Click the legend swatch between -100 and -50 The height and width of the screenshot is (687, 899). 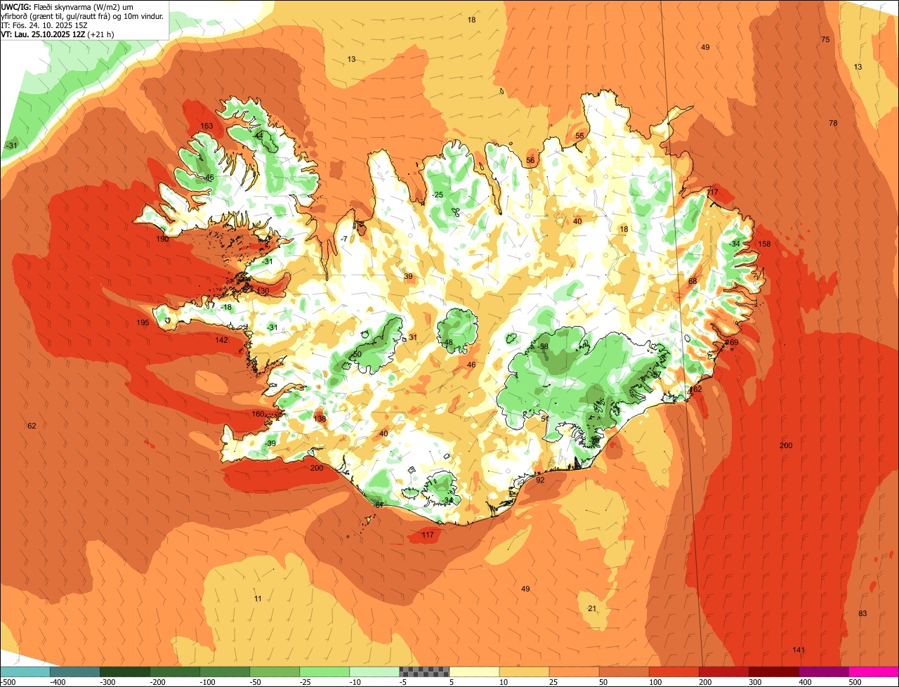click(225, 672)
